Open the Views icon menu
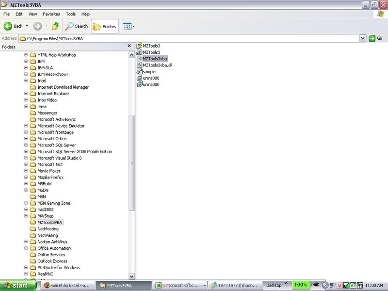This screenshot has width=388, height=291. click(x=127, y=26)
